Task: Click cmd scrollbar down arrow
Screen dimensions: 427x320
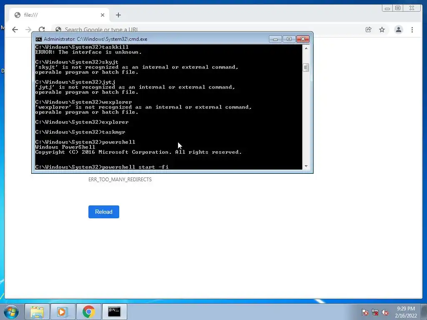Action: click(x=306, y=166)
